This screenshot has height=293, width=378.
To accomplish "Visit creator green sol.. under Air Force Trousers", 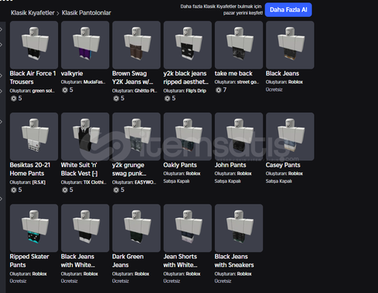I will [x=43, y=91].
